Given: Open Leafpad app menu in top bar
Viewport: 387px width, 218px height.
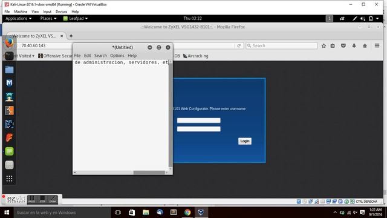Looking at the screenshot, I should [75, 19].
